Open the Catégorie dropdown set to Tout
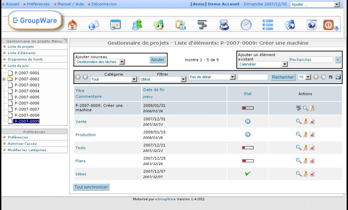 tap(113, 79)
